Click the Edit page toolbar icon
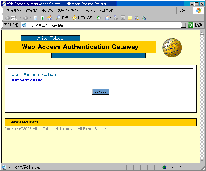This screenshot has height=171, width=206. coord(123,18)
